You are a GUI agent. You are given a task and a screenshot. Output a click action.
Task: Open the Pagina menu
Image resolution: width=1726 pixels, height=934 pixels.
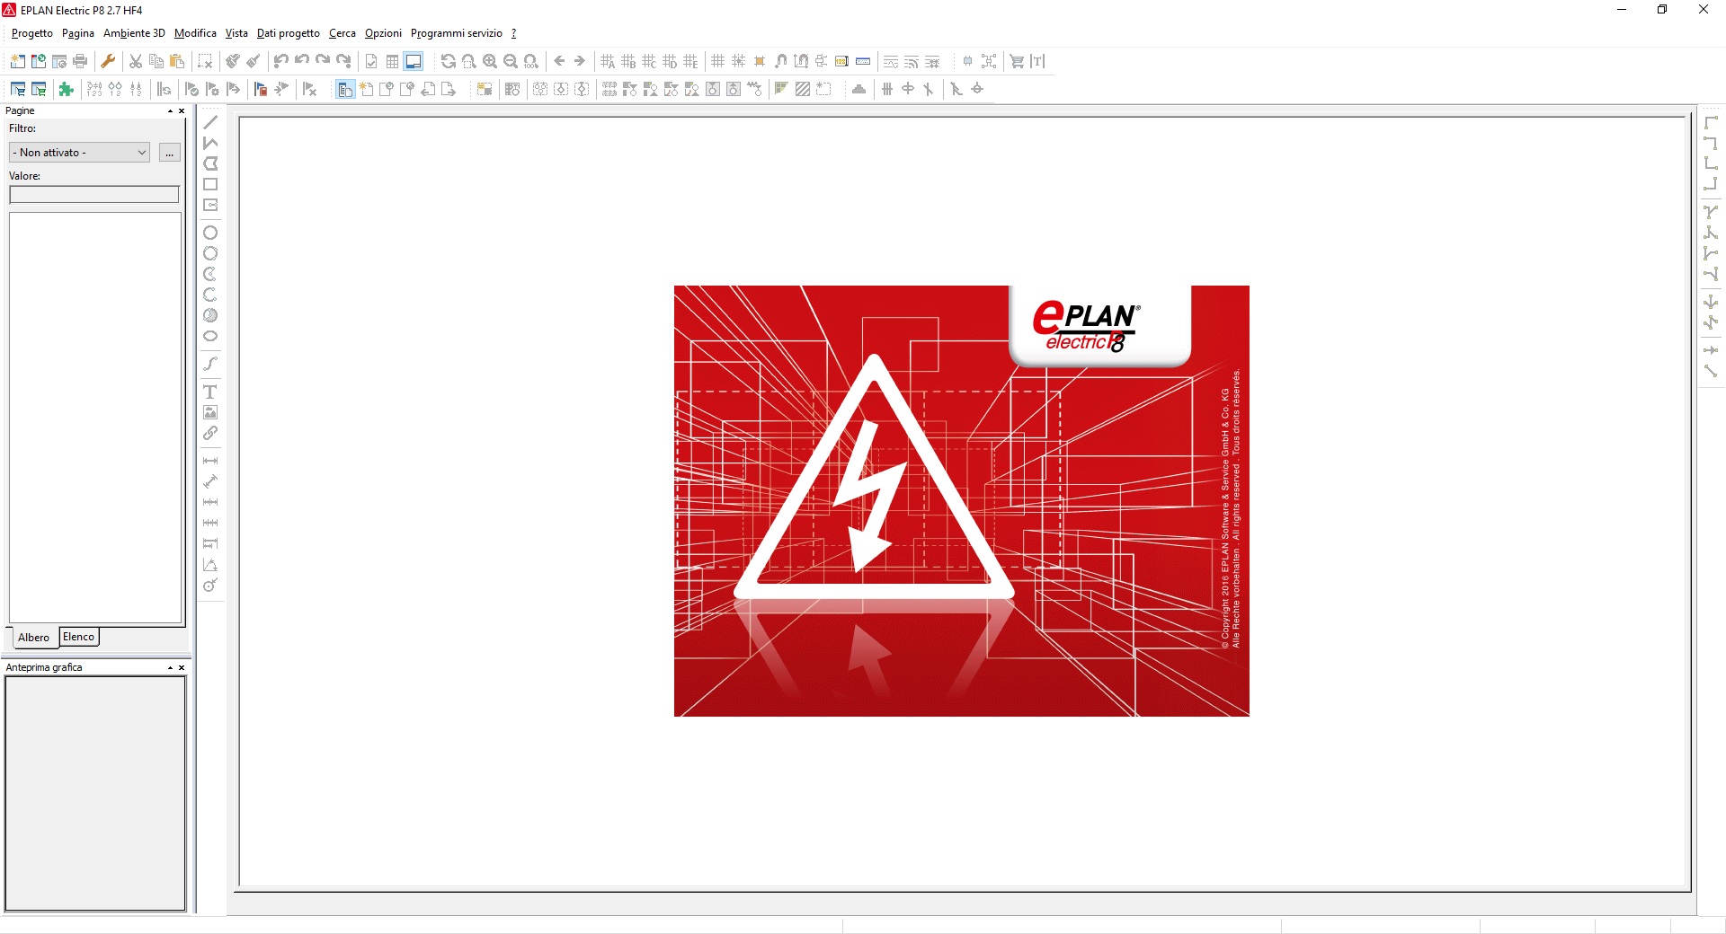click(78, 33)
